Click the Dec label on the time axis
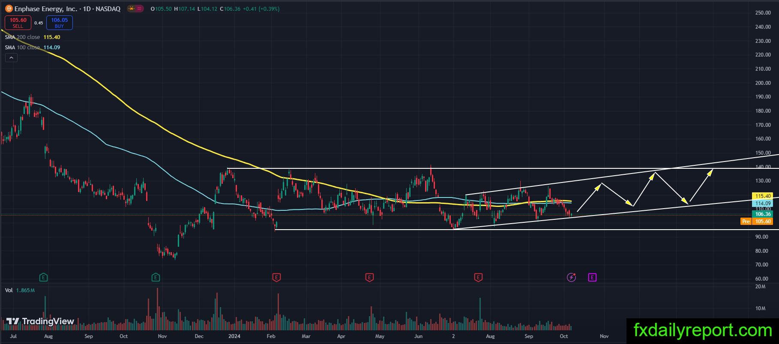This screenshot has height=344, width=779. 199,336
